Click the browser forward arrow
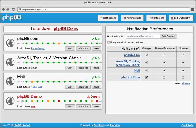The width and height of the screenshot is (196, 128). [x=8, y=9]
